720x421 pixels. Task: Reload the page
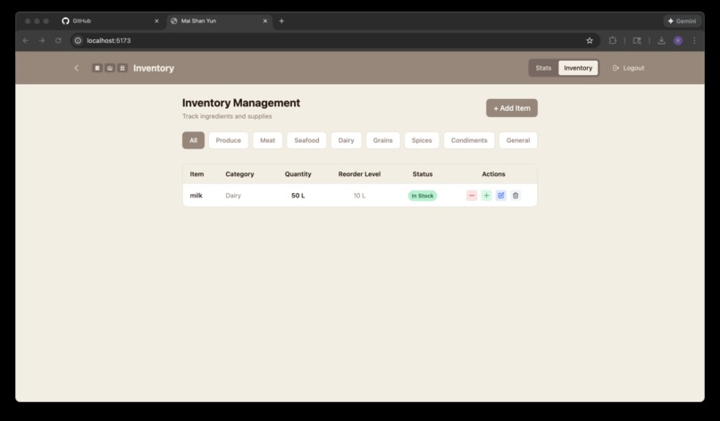pyautogui.click(x=58, y=40)
